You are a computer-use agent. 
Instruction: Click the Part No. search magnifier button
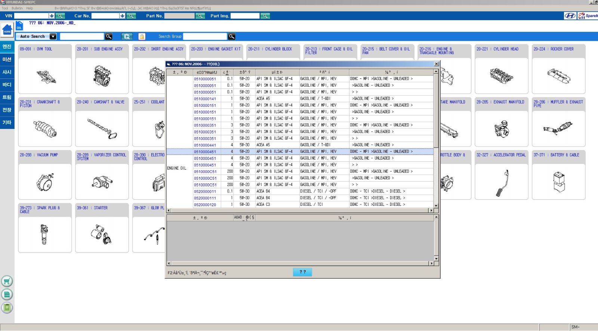[200, 16]
